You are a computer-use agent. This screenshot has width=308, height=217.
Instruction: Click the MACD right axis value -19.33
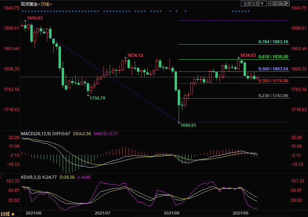[x=297, y=164]
